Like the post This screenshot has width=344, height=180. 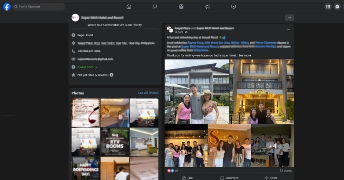(187, 178)
